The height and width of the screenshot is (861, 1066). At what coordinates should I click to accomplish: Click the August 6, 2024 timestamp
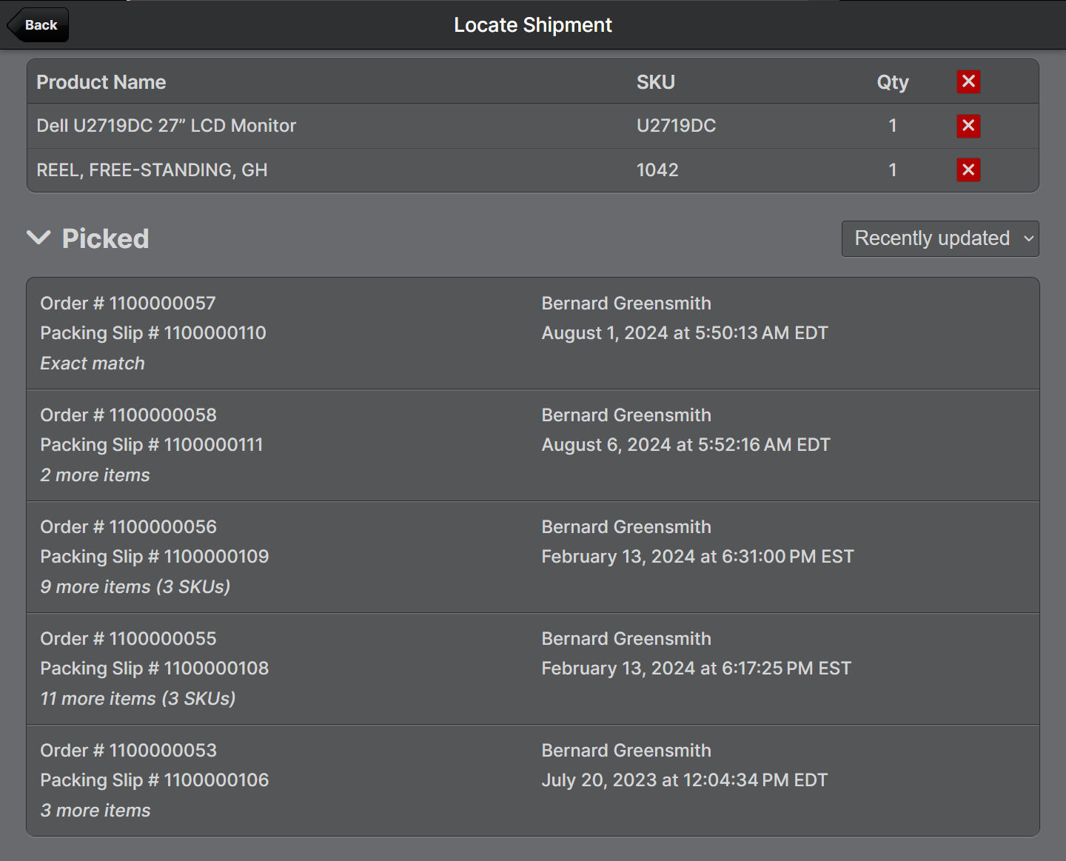click(x=685, y=445)
